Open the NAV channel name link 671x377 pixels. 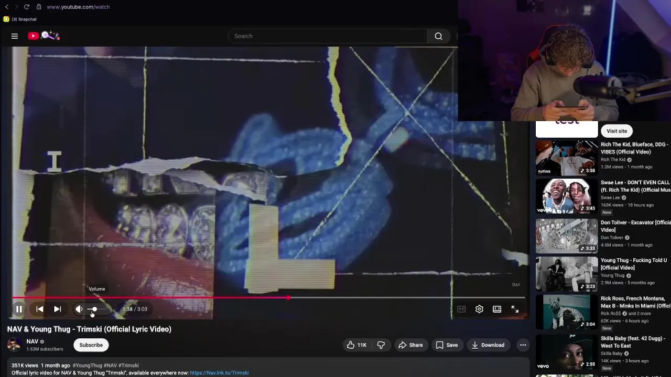coord(32,341)
